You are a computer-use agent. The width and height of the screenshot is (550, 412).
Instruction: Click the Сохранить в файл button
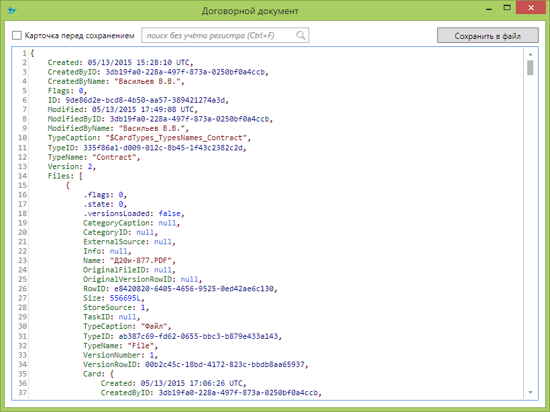488,36
